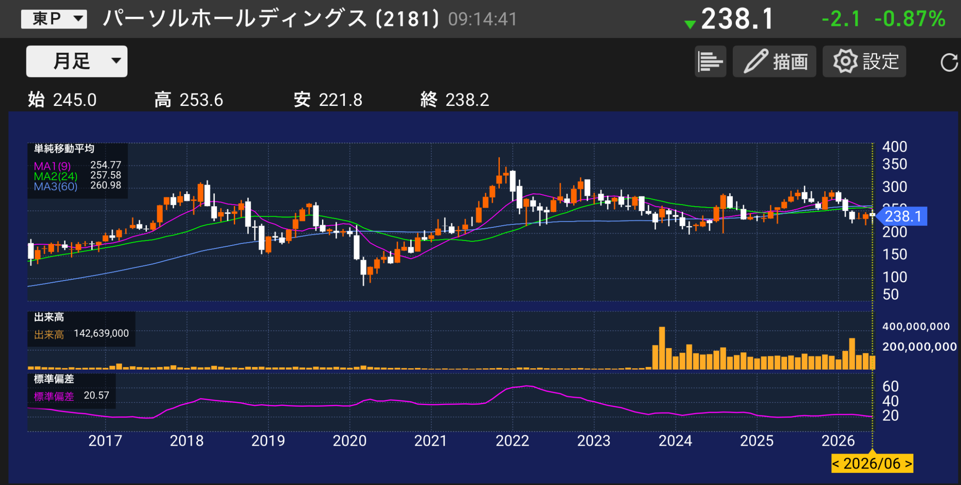Image resolution: width=961 pixels, height=485 pixels.
Task: Open 設定 settings with gear icon
Action: 864,61
